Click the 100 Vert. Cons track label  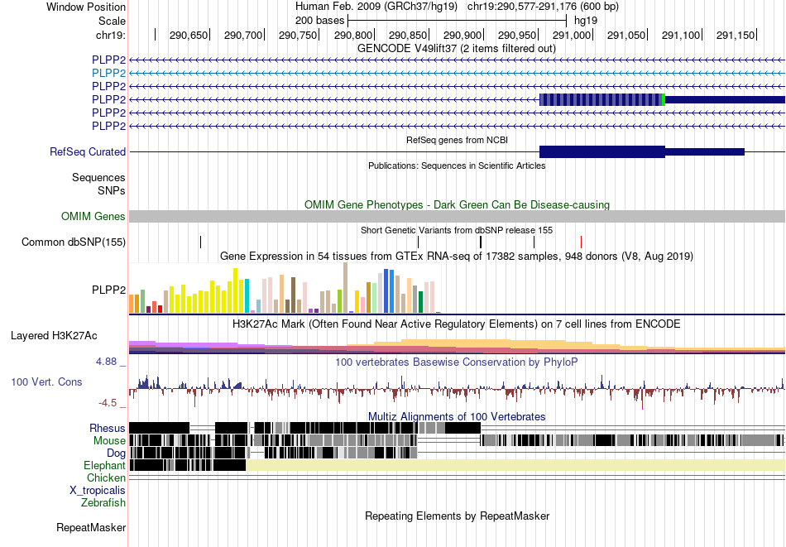click(46, 382)
